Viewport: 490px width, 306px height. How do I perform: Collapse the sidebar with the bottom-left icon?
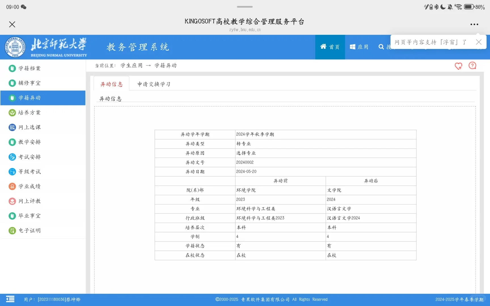pyautogui.click(x=10, y=299)
